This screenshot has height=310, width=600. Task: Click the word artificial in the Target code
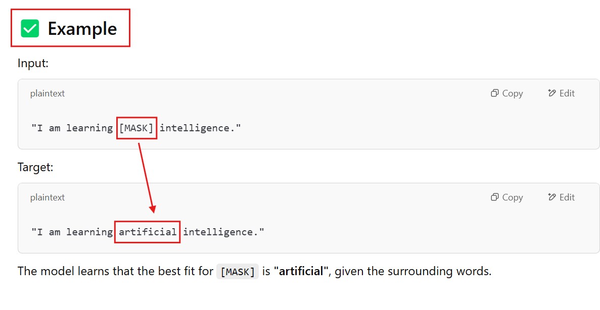(x=148, y=232)
